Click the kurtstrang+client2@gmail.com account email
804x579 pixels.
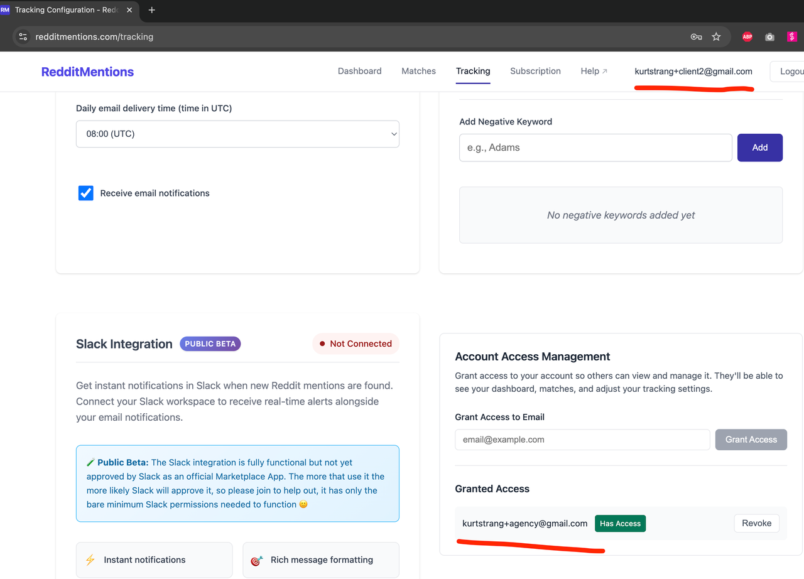pyautogui.click(x=693, y=71)
